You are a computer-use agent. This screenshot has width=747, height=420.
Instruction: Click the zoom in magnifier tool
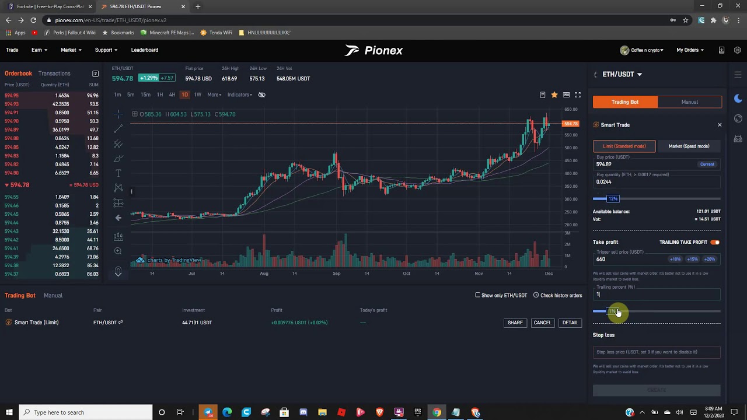click(118, 251)
